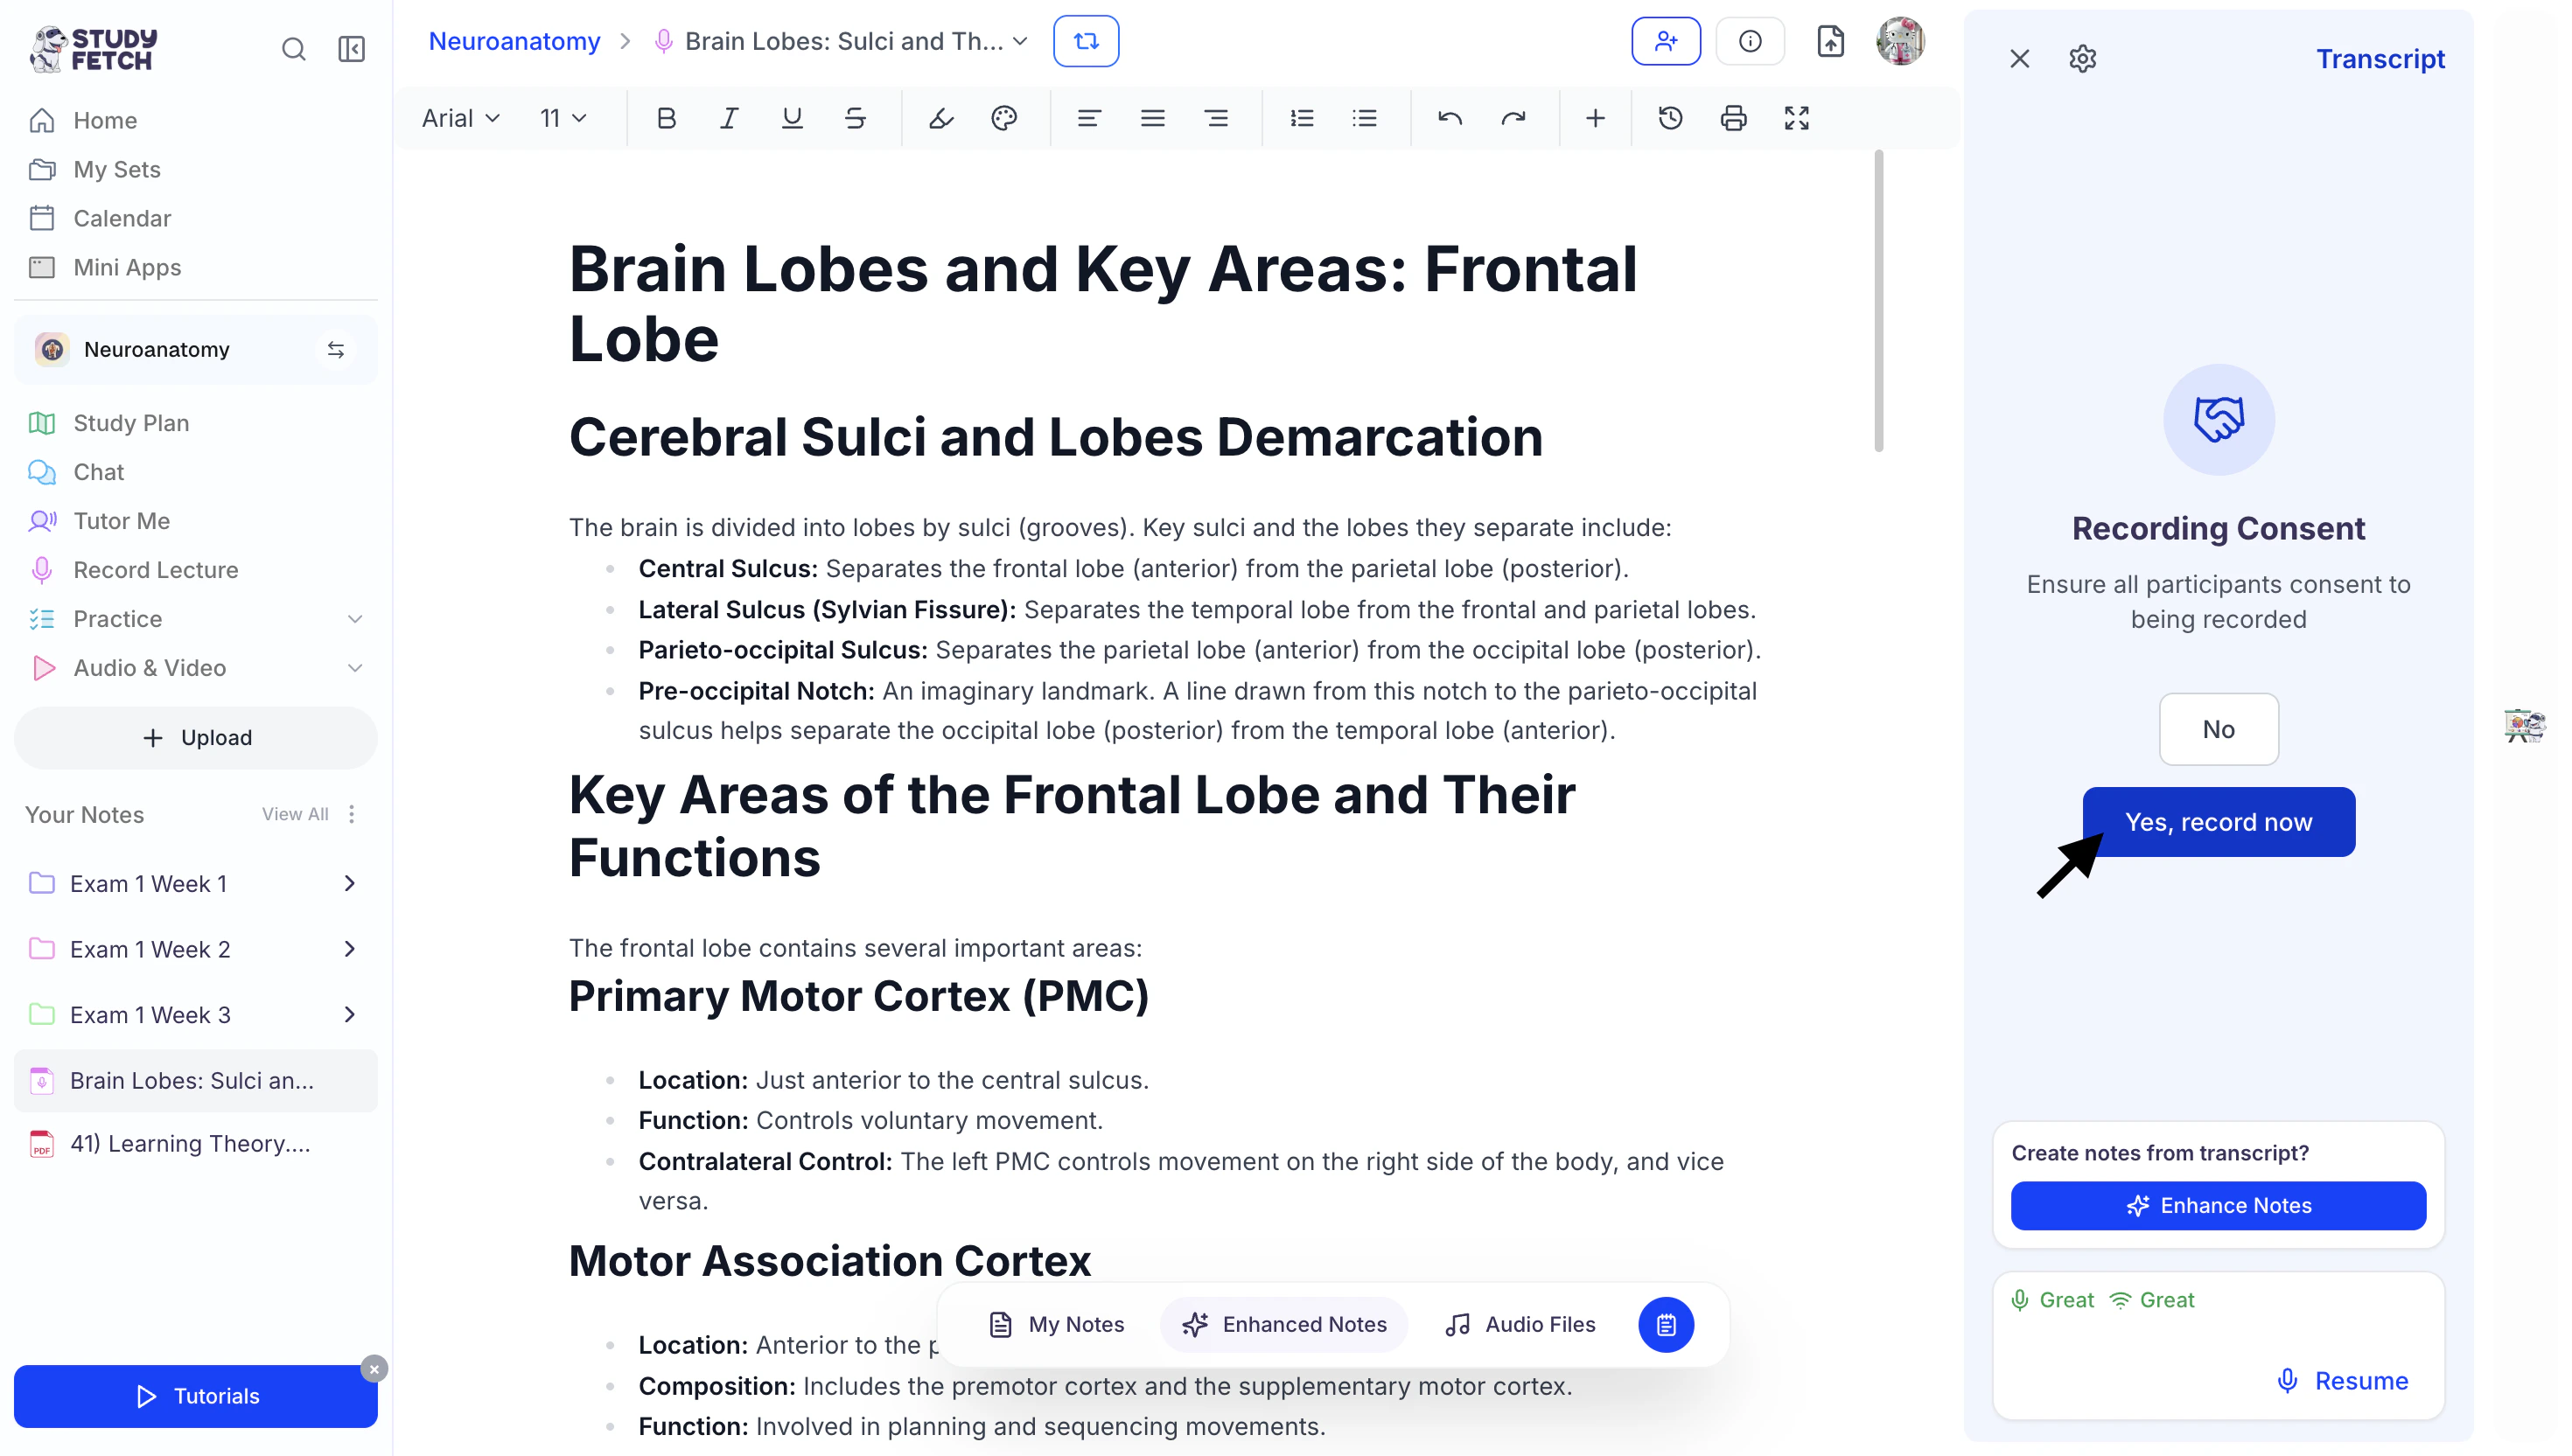
Task: Click the version history icon
Action: coord(1670,118)
